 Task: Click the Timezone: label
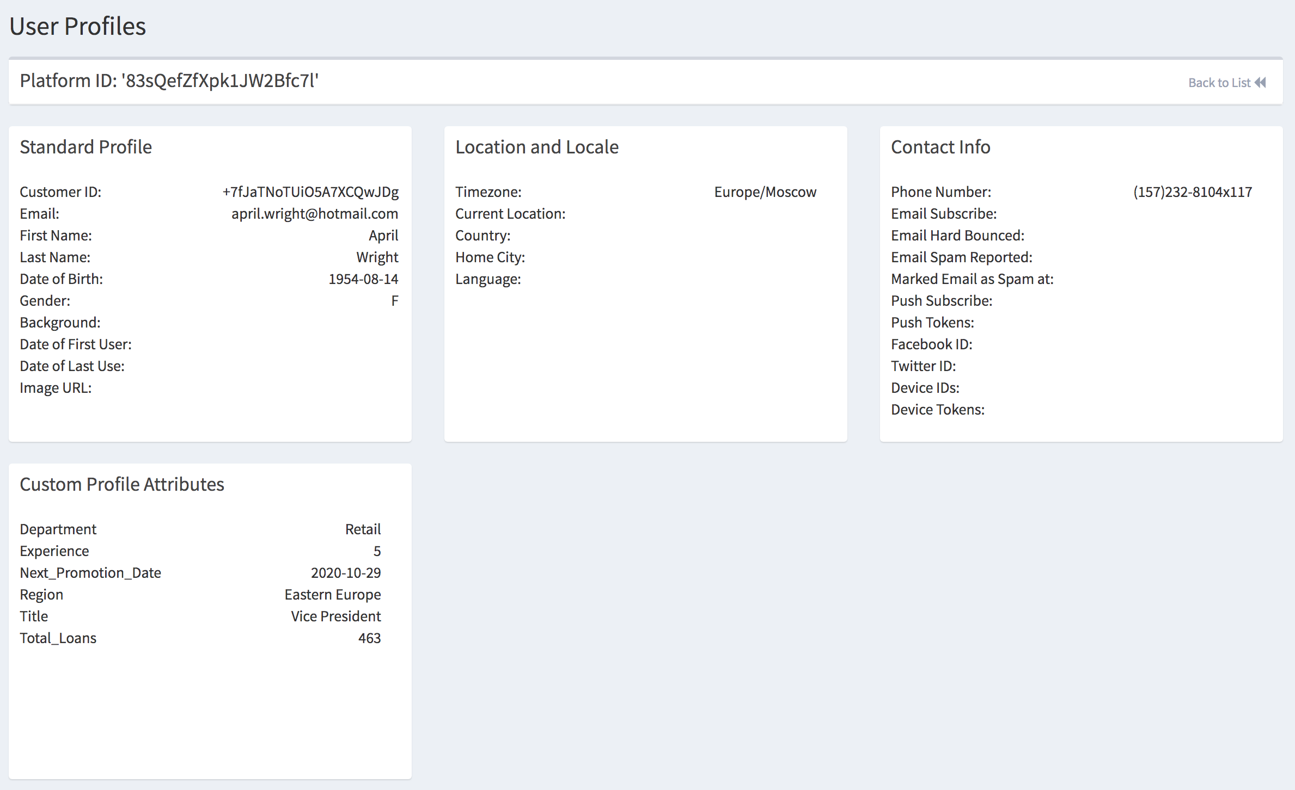tap(488, 192)
